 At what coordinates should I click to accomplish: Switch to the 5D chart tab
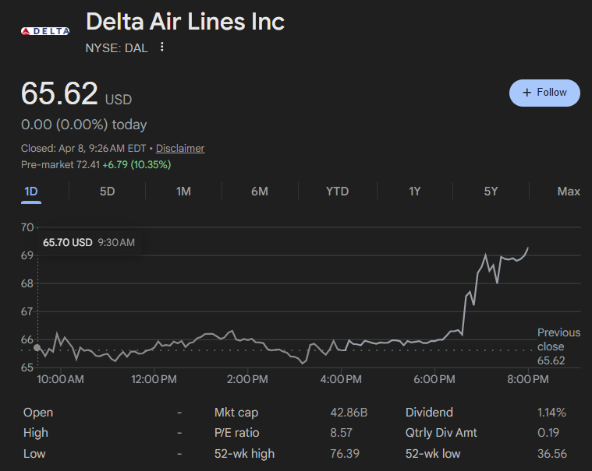click(108, 192)
